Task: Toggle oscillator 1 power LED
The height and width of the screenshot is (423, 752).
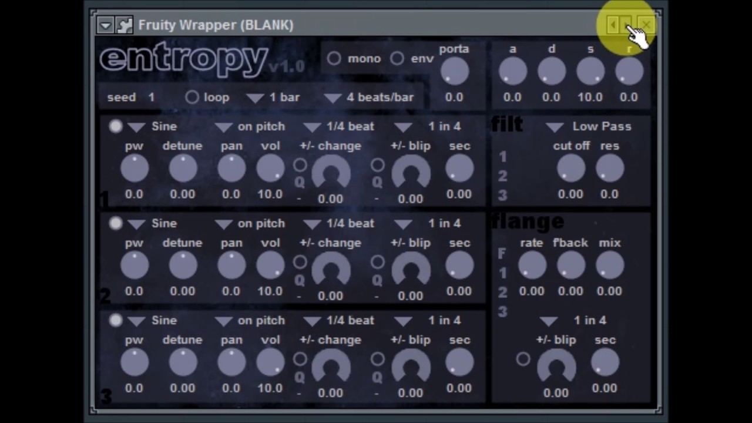Action: tap(116, 126)
